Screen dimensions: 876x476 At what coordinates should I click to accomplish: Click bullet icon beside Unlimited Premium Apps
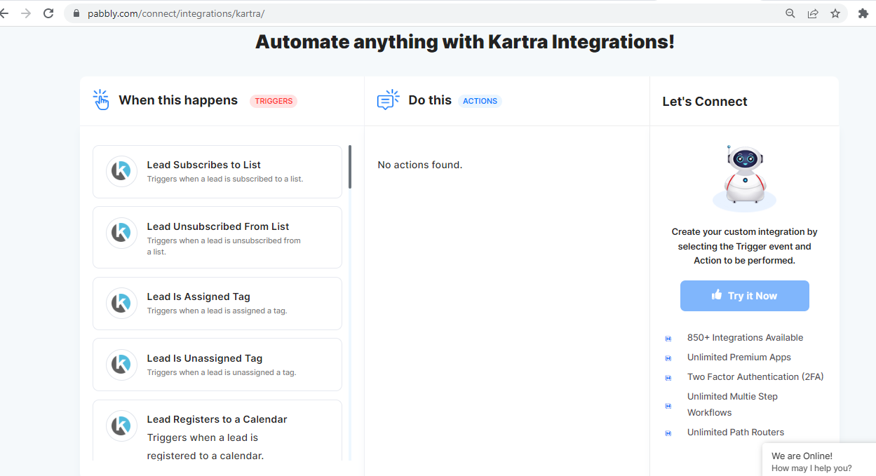[x=668, y=358]
